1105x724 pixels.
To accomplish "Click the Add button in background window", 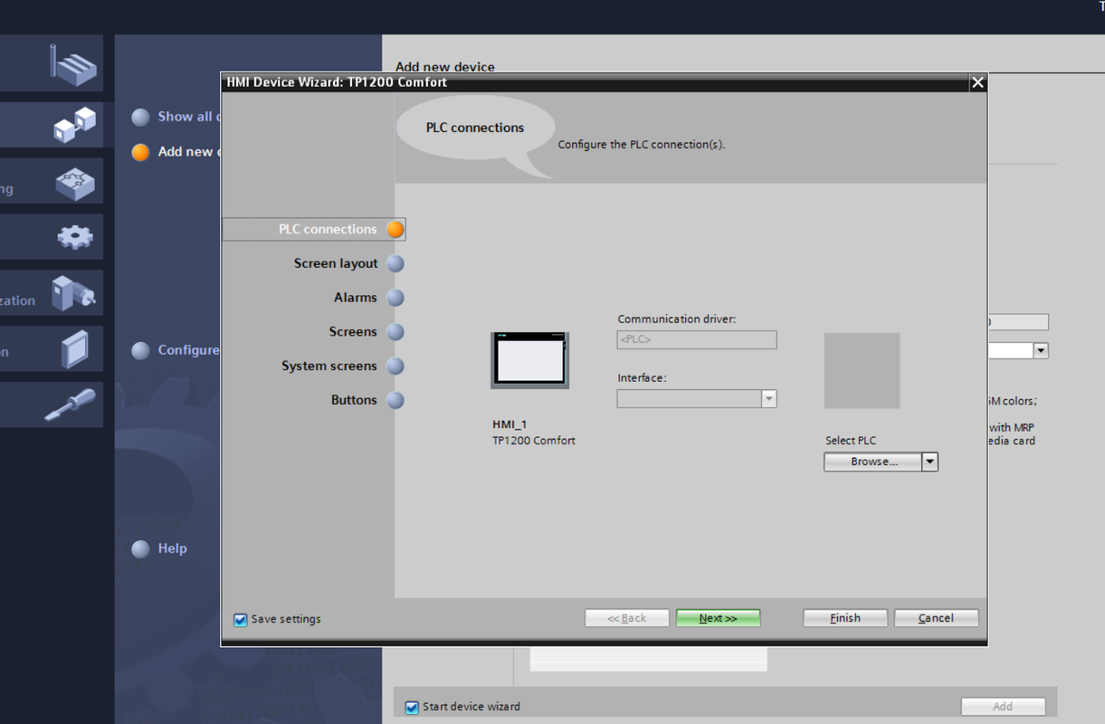I will click(1003, 707).
